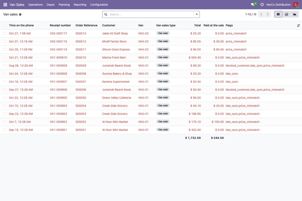302x201 pixels.
Task: Go to the previous page of records
Action: [x=261, y=14]
